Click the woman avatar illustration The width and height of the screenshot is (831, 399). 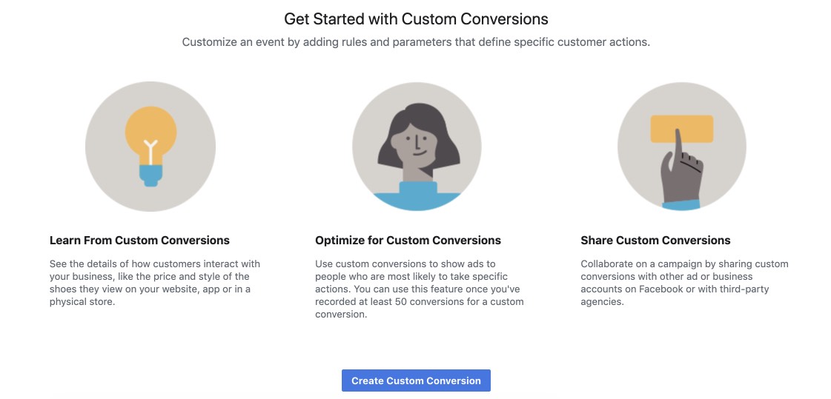coord(417,147)
